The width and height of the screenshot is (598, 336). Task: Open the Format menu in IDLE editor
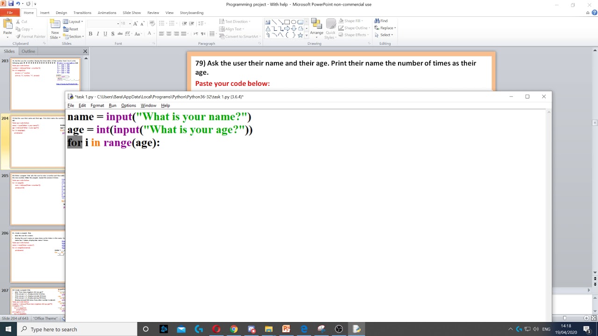pos(97,105)
